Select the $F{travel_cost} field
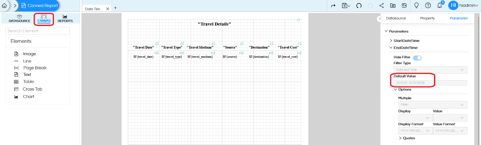481x145 pixels. [x=288, y=57]
